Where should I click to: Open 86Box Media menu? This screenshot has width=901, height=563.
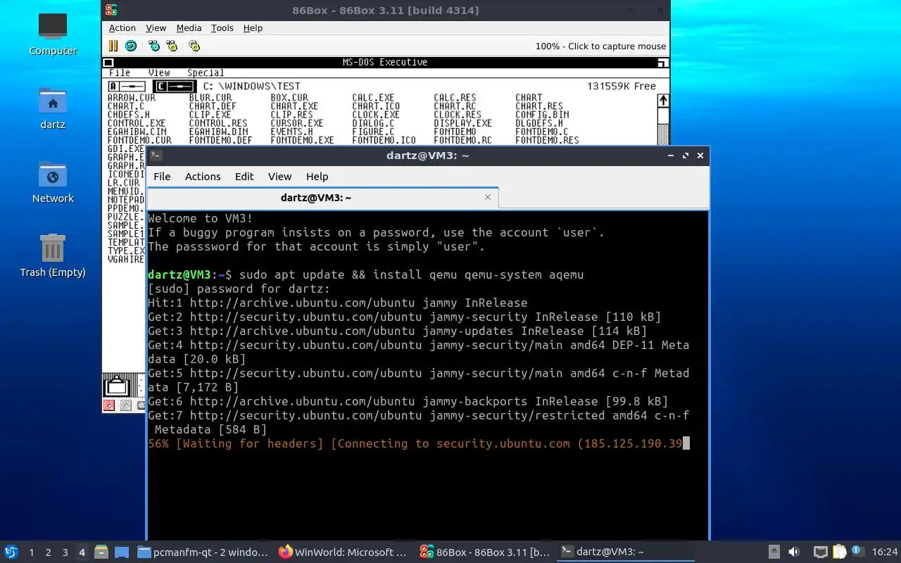tap(189, 28)
